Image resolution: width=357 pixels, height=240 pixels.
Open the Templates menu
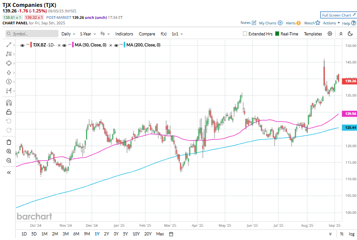click(313, 34)
